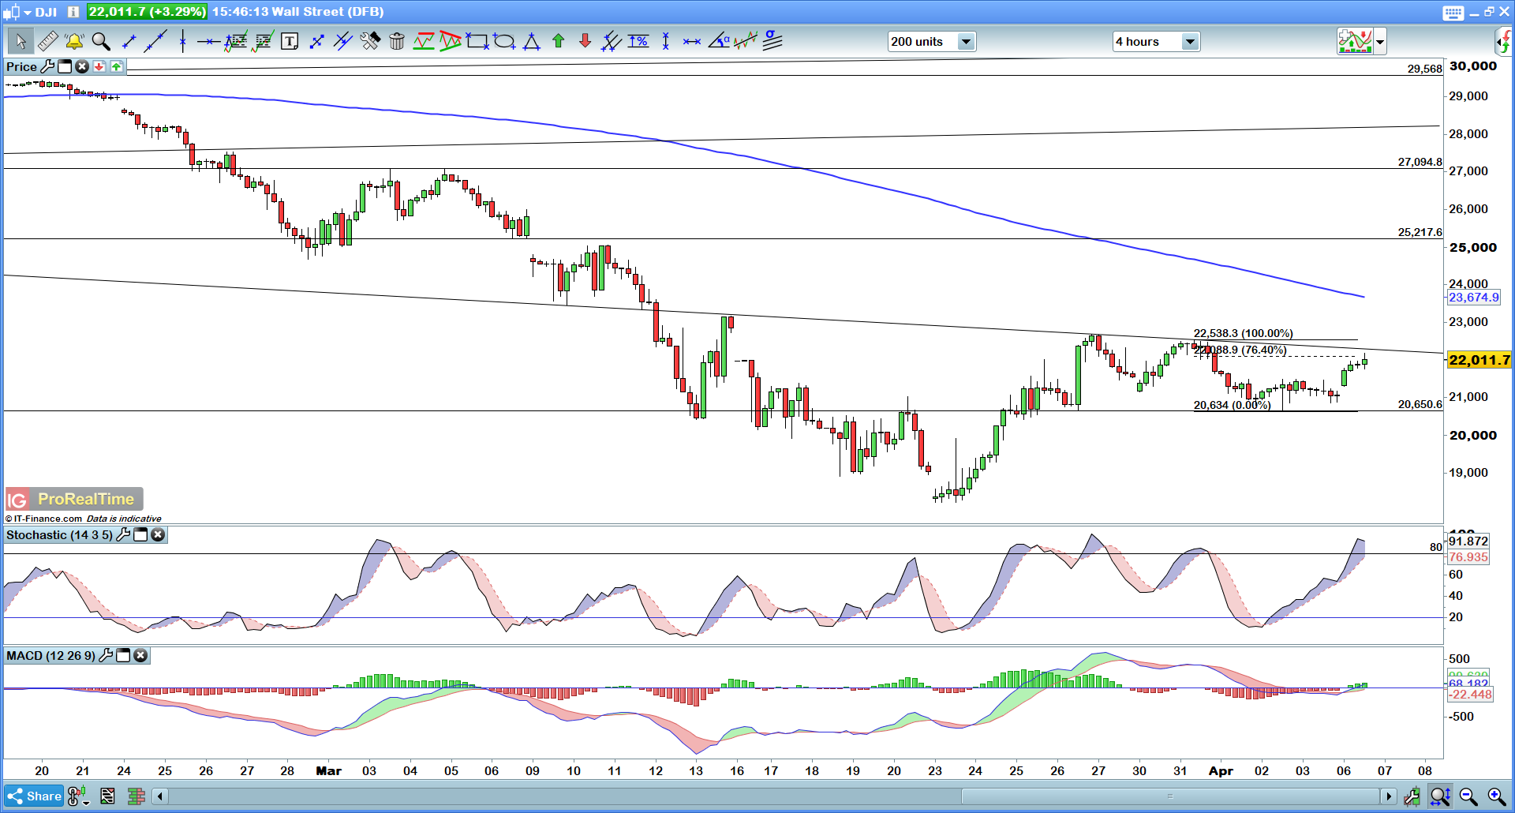Open Price panel wrench settings
The width and height of the screenshot is (1515, 813).
47,66
